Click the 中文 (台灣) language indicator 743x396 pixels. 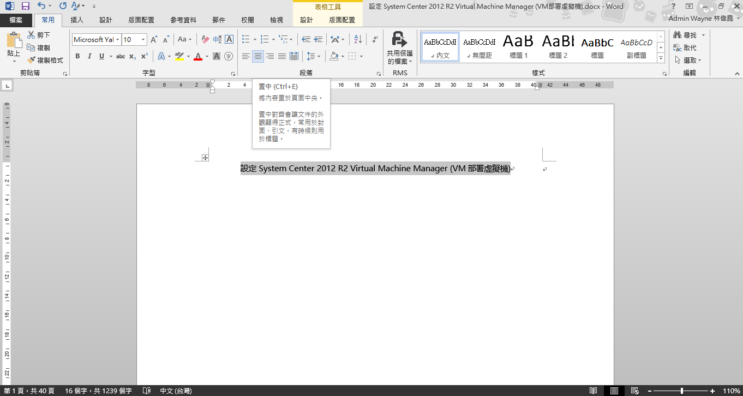(176, 391)
